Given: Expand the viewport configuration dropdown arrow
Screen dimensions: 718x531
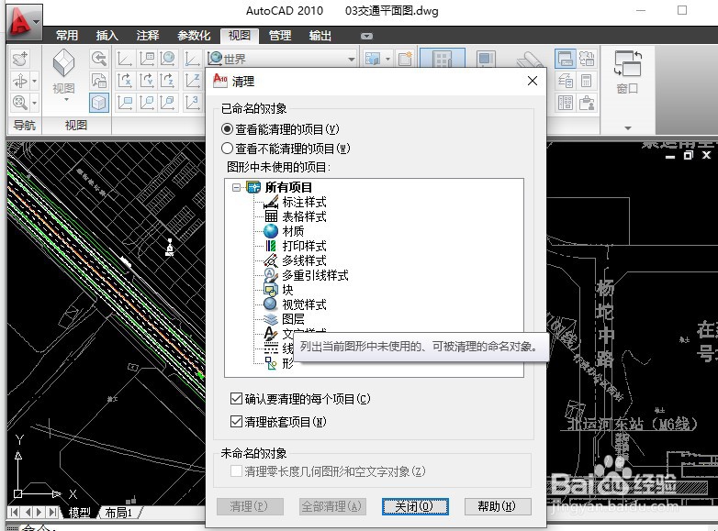Looking at the screenshot, I should pos(387,59).
